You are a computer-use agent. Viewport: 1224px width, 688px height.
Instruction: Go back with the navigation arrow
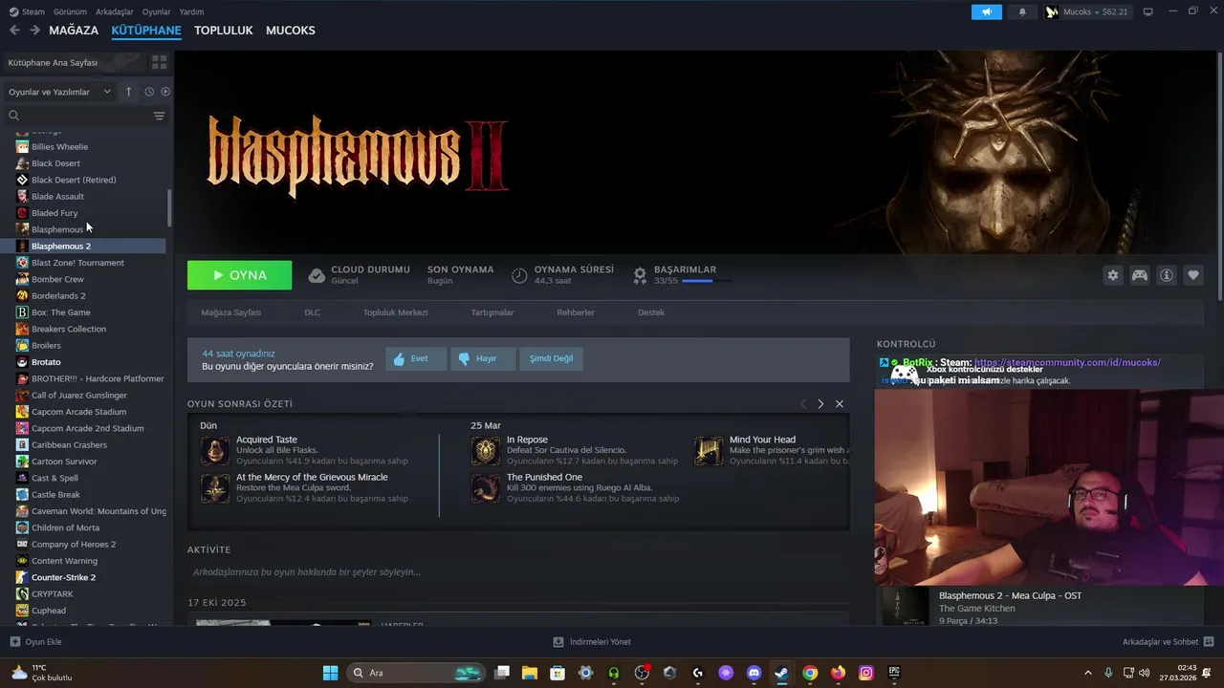pyautogui.click(x=14, y=31)
